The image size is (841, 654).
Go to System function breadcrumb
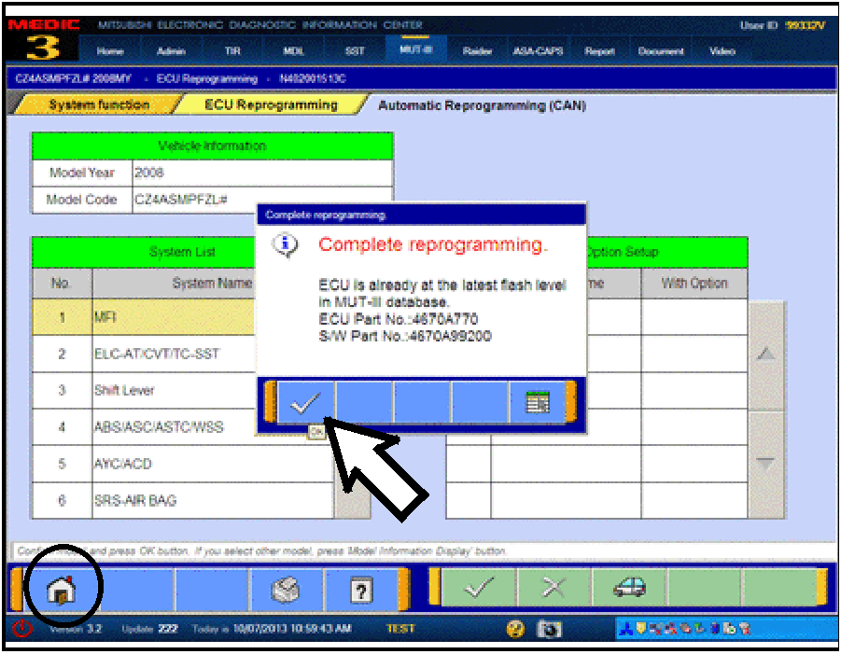[98, 105]
